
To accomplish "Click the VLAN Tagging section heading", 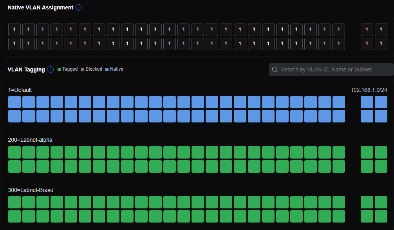I will pyautogui.click(x=26, y=69).
